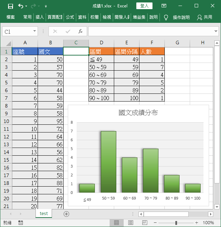The height and width of the screenshot is (227, 221).
Task: Add a new sheet with the plus icon
Action: (66, 214)
